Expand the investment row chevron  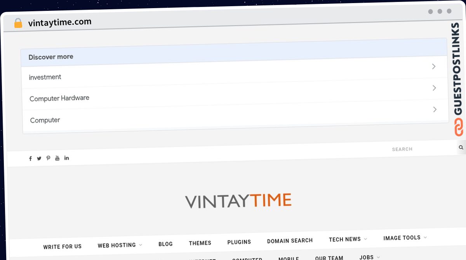pos(434,67)
